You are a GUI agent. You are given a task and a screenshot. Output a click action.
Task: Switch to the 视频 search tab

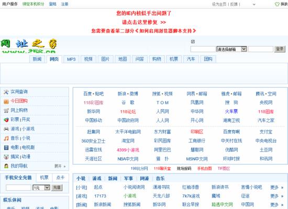[x=88, y=59]
